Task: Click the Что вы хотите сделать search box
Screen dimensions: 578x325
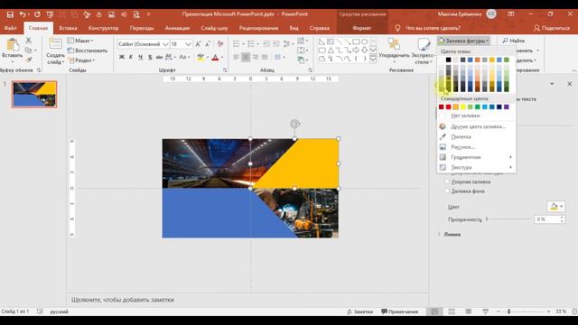Action: [433, 28]
